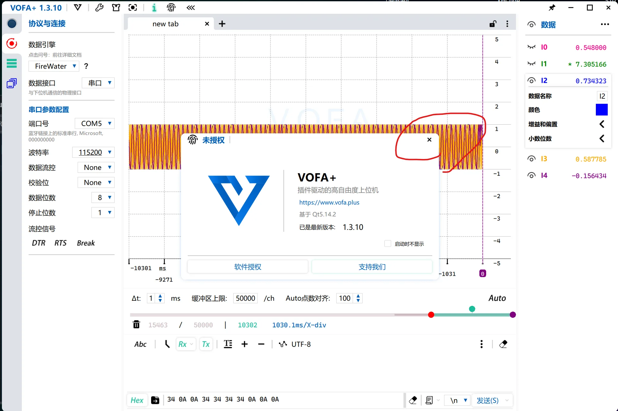The height and width of the screenshot is (411, 618).
Task: Click the 发送(S) send button
Action: pos(487,400)
